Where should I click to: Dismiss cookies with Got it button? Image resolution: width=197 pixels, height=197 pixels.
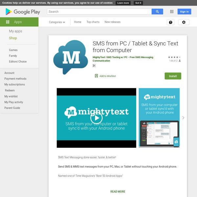pos(138,3)
